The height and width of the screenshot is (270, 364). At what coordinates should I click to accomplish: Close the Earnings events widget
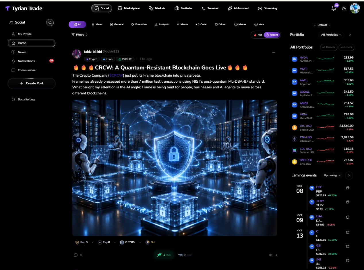(x=349, y=175)
